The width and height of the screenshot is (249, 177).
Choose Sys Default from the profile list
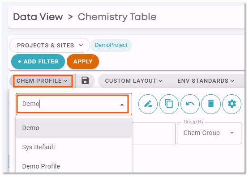click(x=73, y=147)
